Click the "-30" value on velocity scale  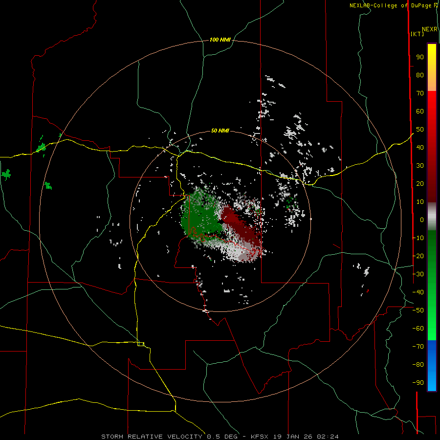(418, 274)
